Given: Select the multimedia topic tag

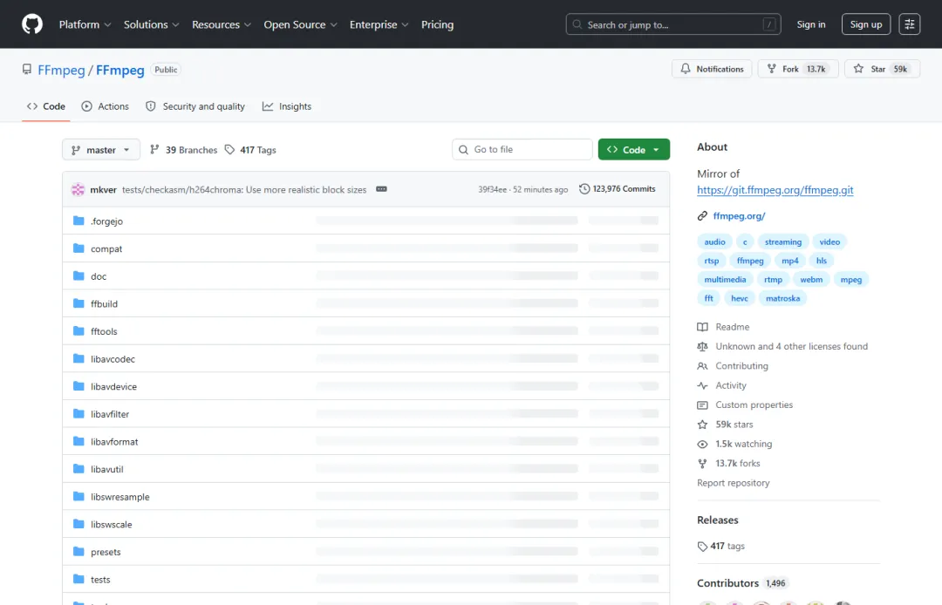Looking at the screenshot, I should click(x=725, y=280).
